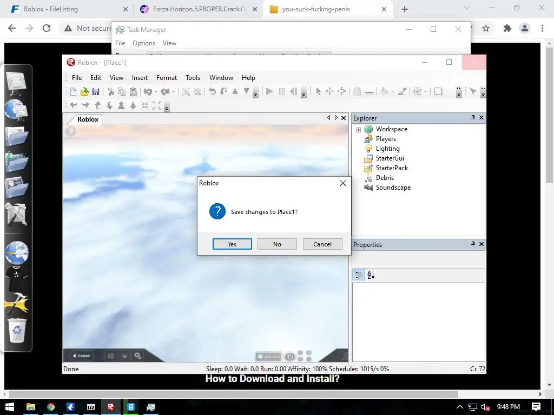Click Cancel in the save dialog
Screen dimensions: 554x415
pyautogui.click(x=322, y=244)
